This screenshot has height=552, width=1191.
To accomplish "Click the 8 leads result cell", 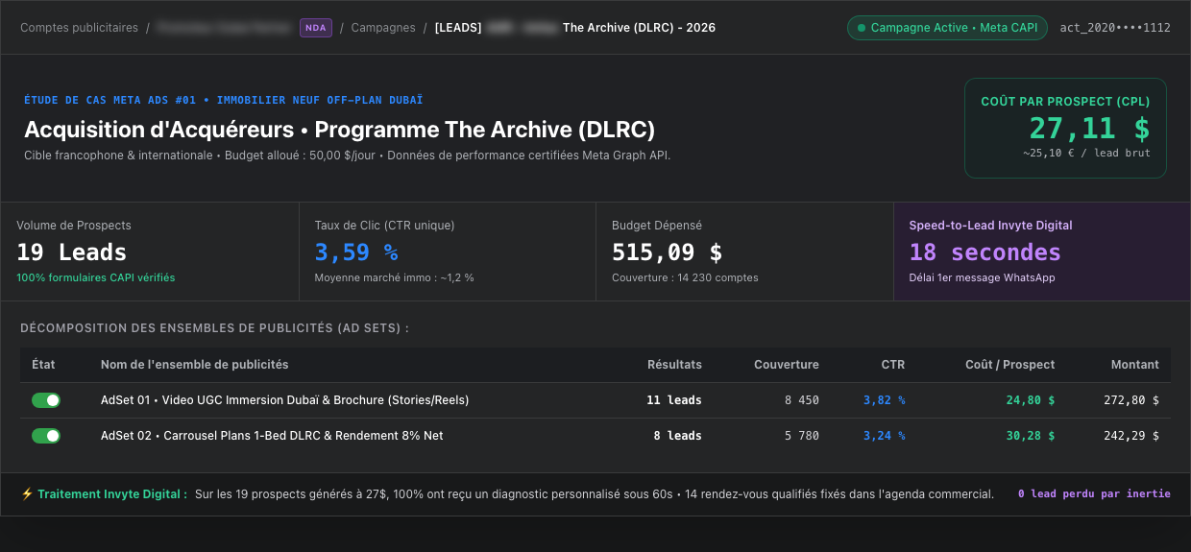I will pyautogui.click(x=678, y=436).
